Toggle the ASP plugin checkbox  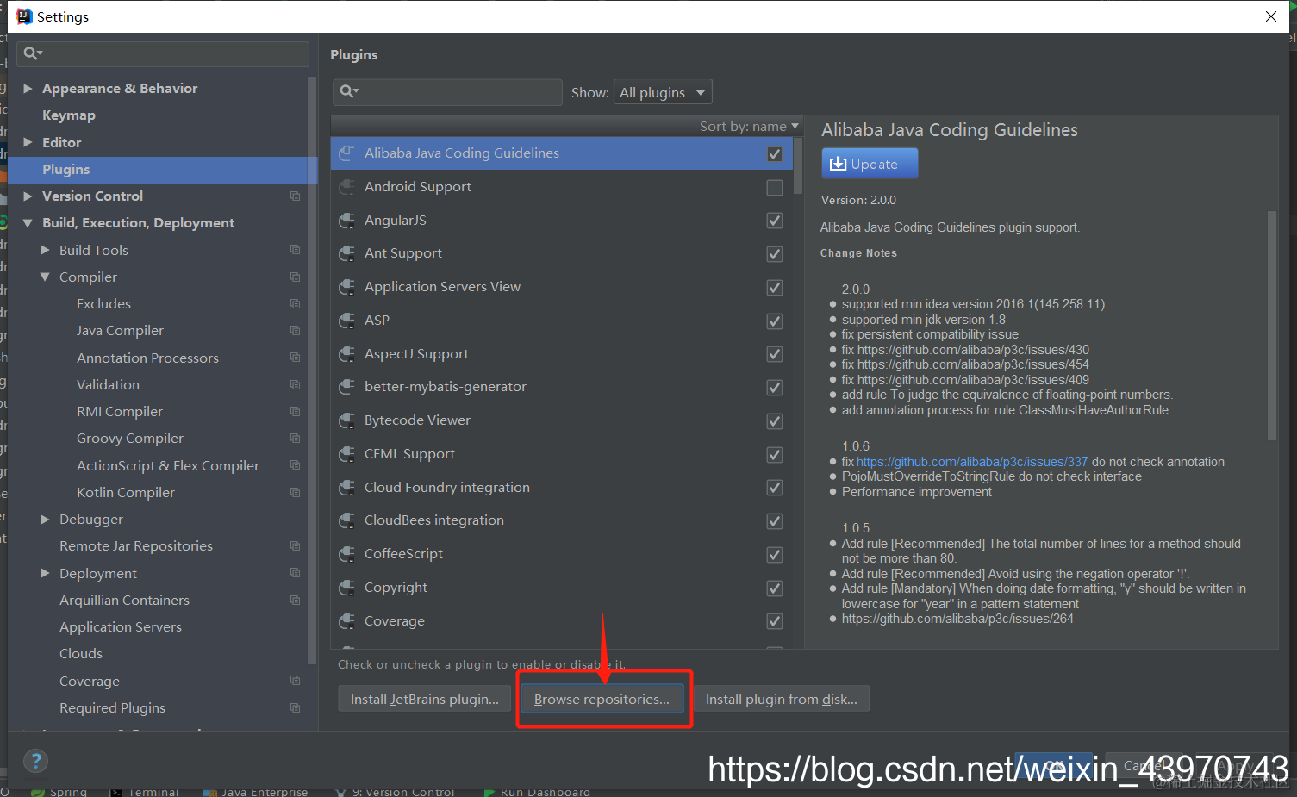pyautogui.click(x=775, y=321)
